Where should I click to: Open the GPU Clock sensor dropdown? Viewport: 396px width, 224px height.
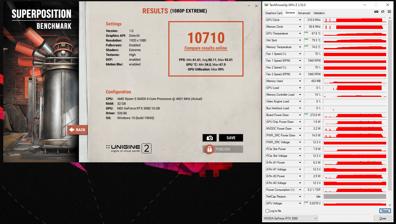tap(300, 20)
